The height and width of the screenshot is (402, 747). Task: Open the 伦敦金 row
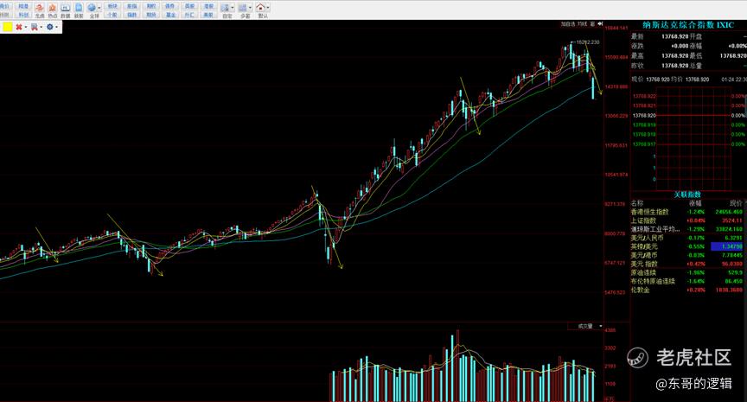687,290
